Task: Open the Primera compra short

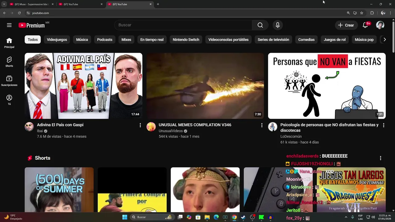Action: 132,190
